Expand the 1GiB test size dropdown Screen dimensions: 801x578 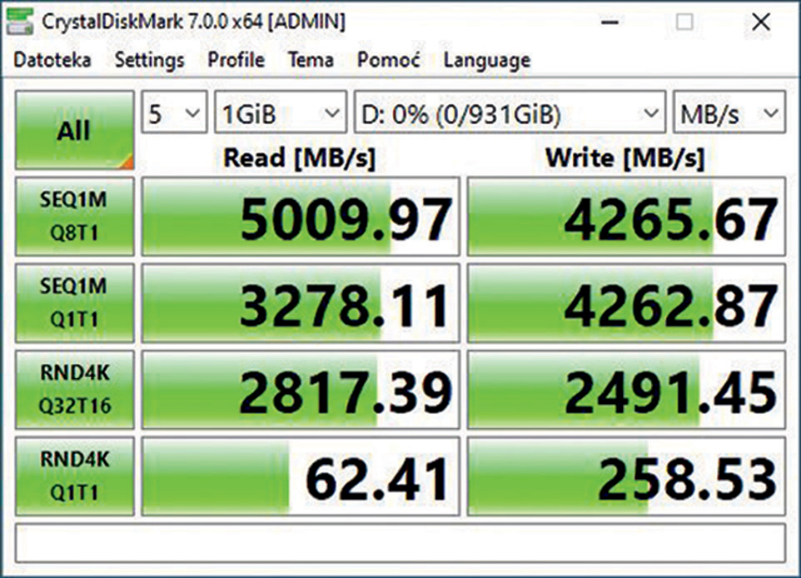pyautogui.click(x=281, y=112)
